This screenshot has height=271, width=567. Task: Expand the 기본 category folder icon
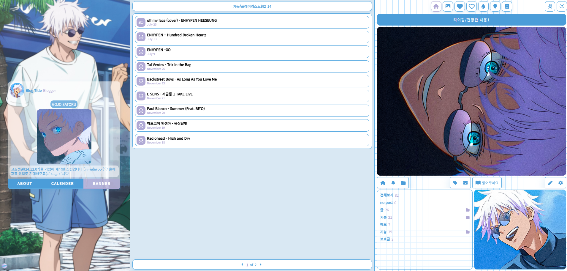coord(468,218)
